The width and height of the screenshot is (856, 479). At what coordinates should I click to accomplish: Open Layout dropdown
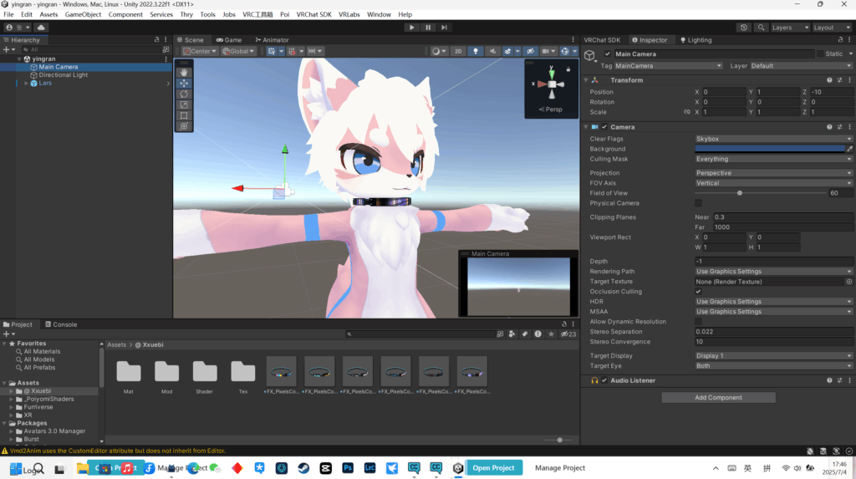(x=832, y=28)
